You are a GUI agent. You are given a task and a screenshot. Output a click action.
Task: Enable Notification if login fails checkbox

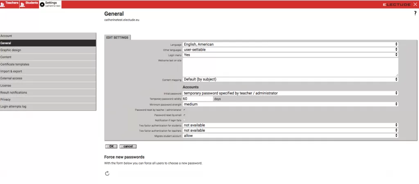[x=184, y=120]
